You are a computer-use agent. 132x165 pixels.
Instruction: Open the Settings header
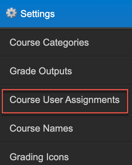click(x=66, y=14)
